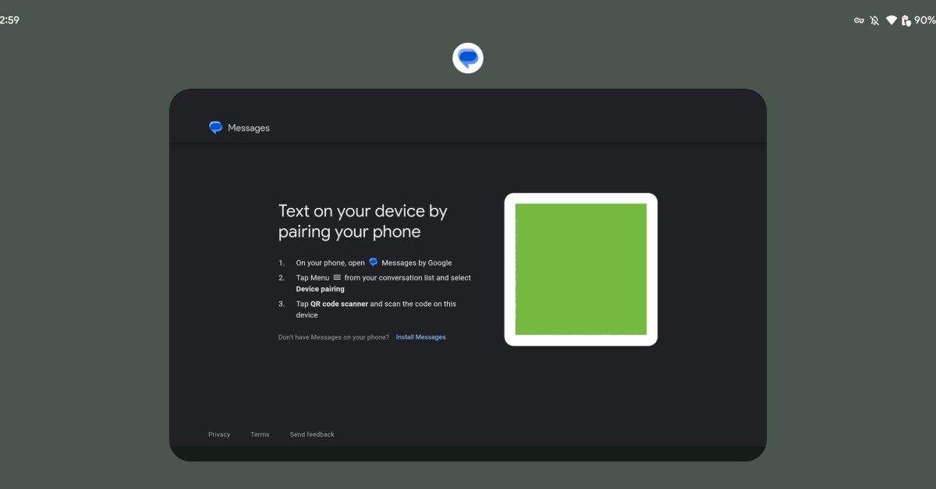Open the Install Messages link
This screenshot has height=489, width=936.
(420, 336)
